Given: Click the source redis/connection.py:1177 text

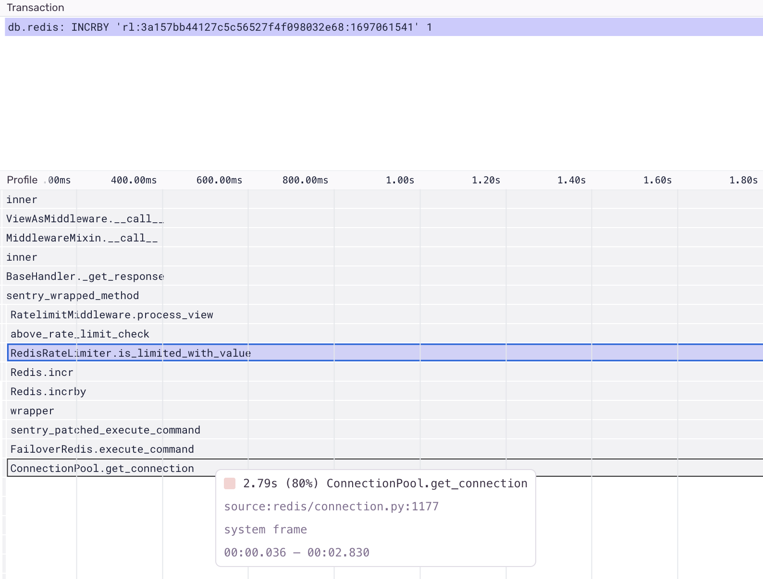Looking at the screenshot, I should 331,507.
